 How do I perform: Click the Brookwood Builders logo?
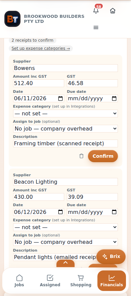(x=12, y=19)
